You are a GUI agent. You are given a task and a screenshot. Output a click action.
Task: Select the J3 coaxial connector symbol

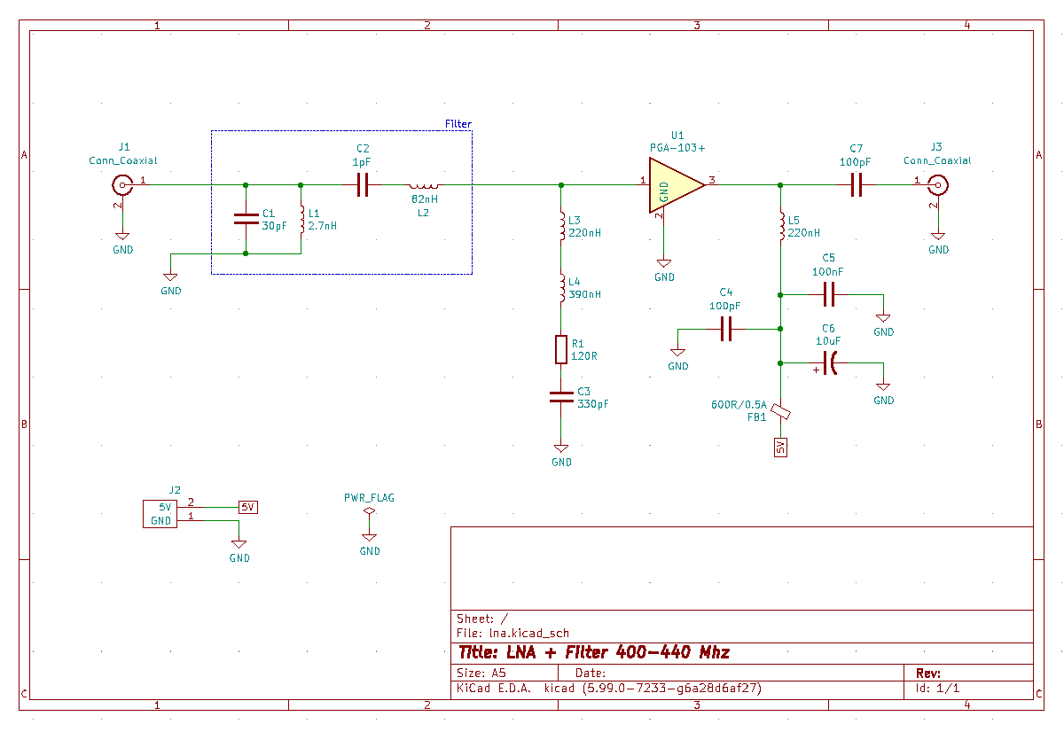click(x=937, y=185)
